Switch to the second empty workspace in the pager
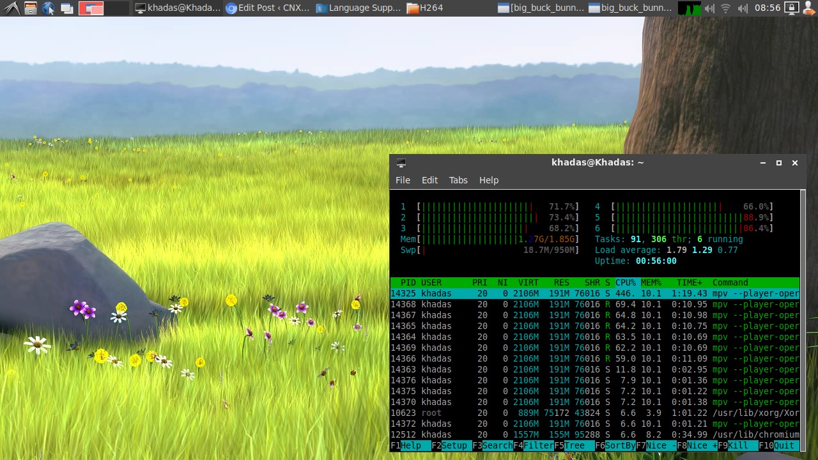818x460 pixels. 117,8
